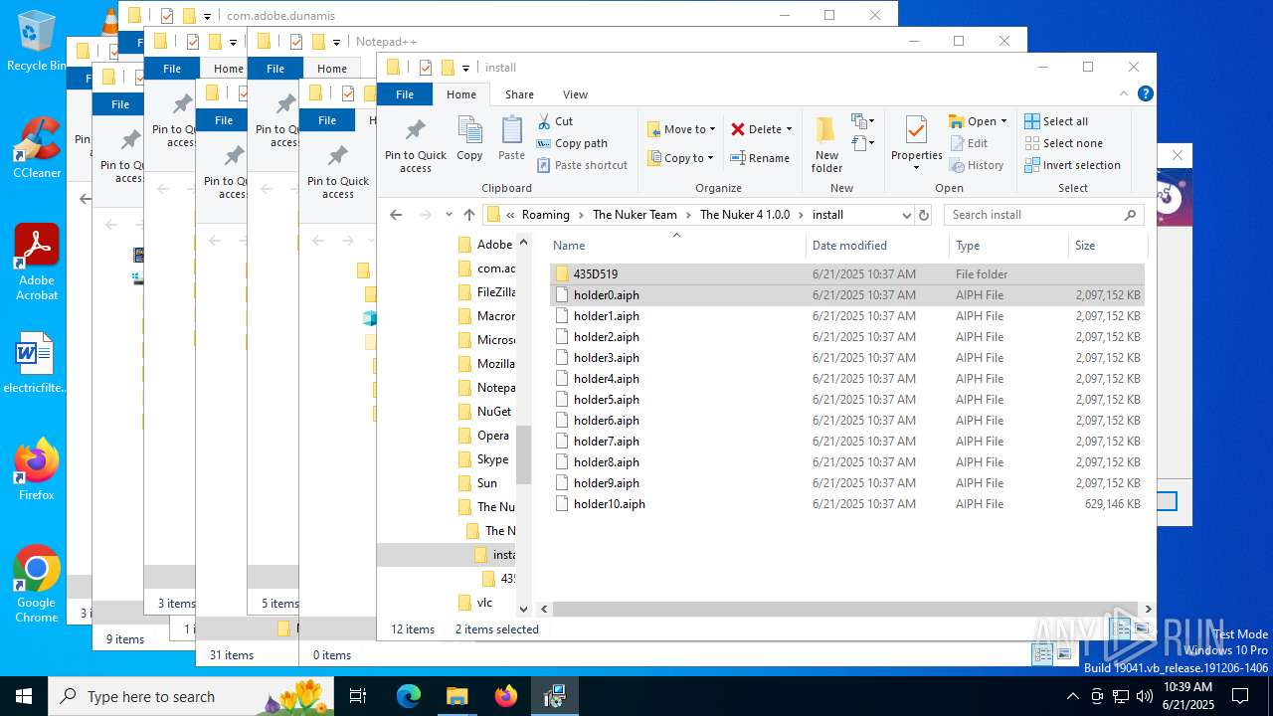Image resolution: width=1273 pixels, height=716 pixels.
Task: Click the Copy ribbon icon
Action: 469,138
